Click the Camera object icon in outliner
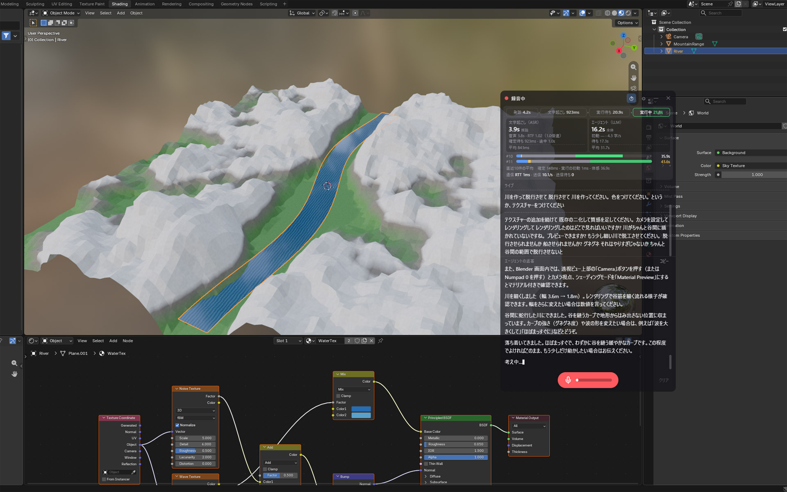The width and height of the screenshot is (787, 492). pyautogui.click(x=669, y=37)
